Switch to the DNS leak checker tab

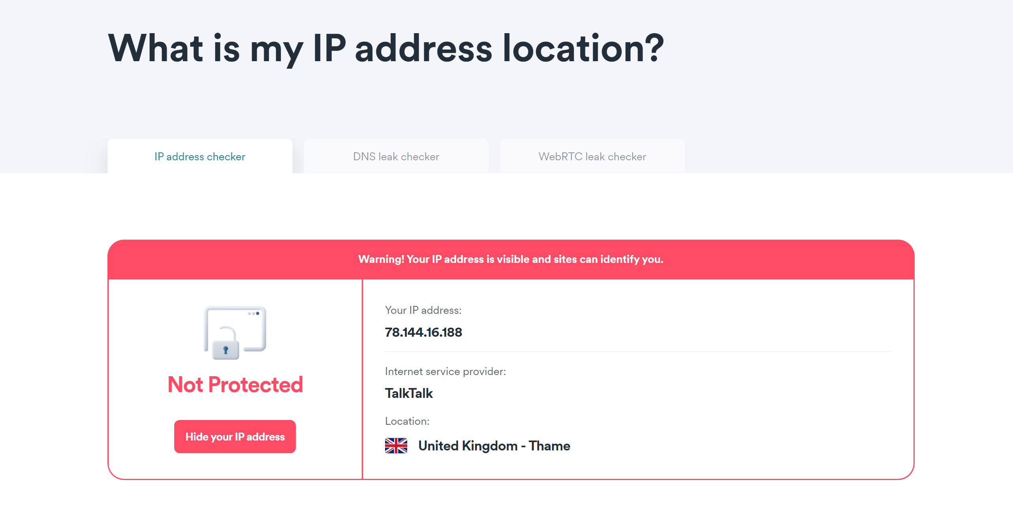click(396, 157)
